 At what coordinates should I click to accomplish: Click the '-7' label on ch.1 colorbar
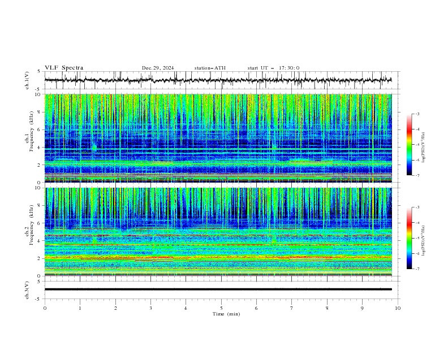pyautogui.click(x=417, y=176)
